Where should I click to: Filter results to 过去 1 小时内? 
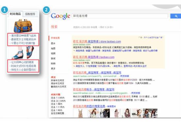coord(58,98)
